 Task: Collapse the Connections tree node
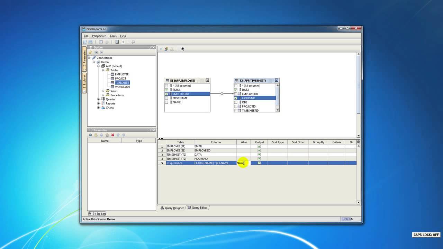(x=89, y=58)
